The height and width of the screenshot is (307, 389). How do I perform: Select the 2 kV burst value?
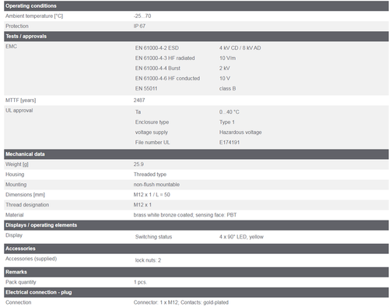click(224, 69)
